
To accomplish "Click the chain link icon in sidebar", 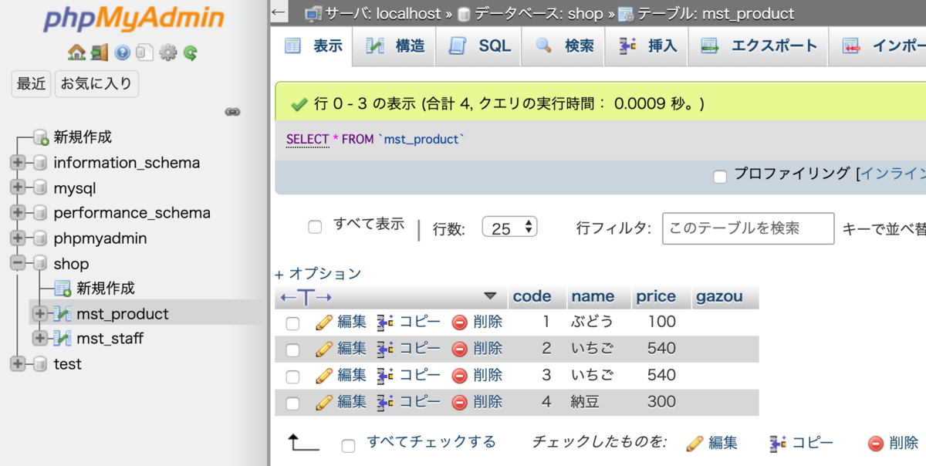I will (x=232, y=112).
